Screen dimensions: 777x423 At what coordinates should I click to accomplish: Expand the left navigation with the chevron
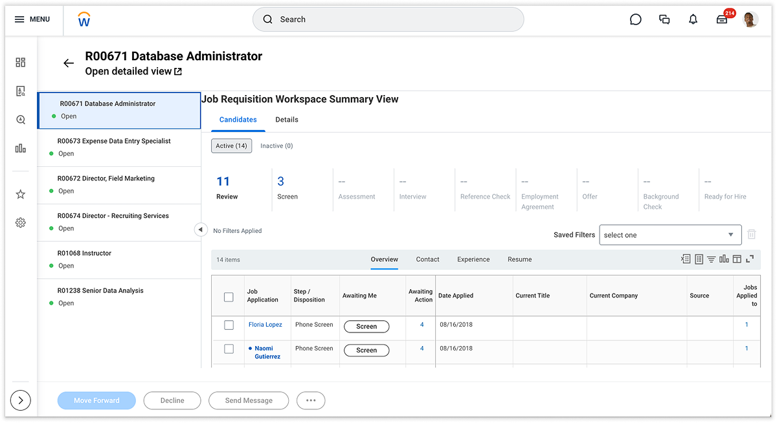(21, 400)
